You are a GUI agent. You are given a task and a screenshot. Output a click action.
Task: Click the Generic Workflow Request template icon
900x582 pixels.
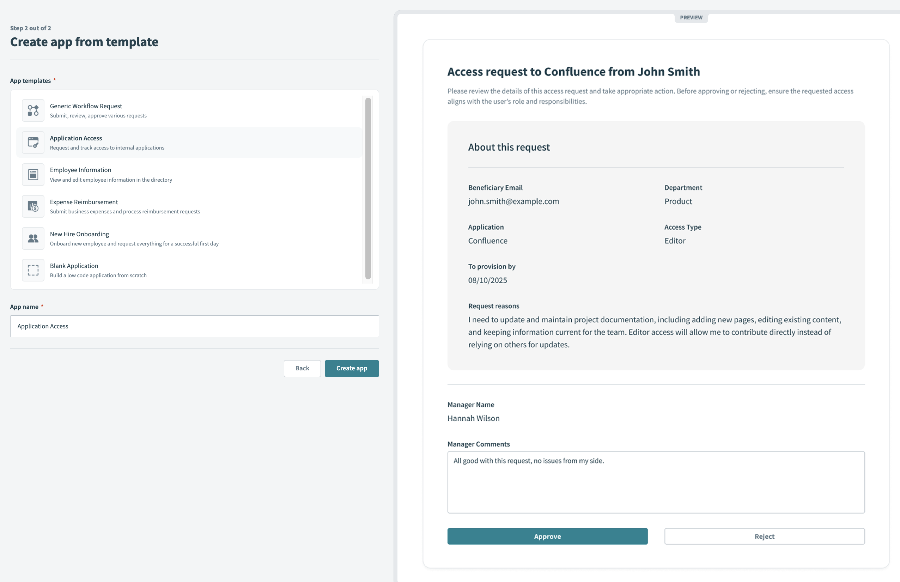point(33,110)
